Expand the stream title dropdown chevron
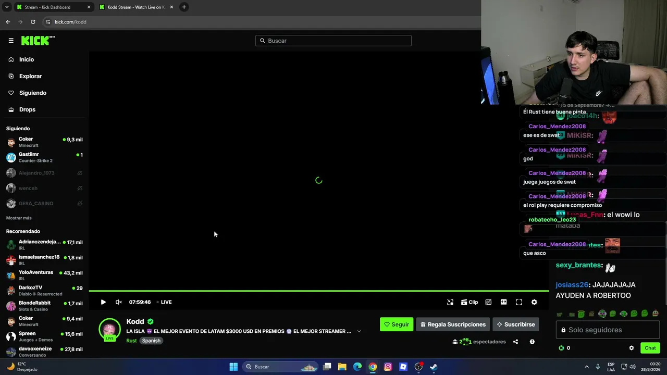This screenshot has height=375, width=667. (x=359, y=331)
